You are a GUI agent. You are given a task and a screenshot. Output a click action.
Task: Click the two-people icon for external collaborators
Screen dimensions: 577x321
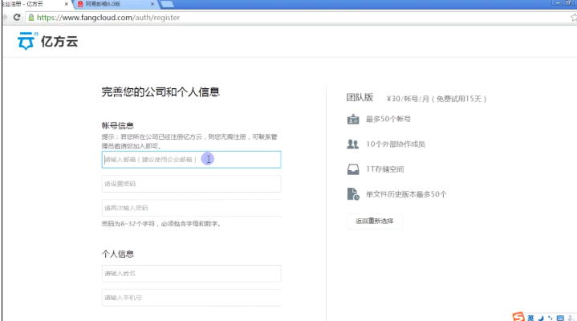click(352, 144)
